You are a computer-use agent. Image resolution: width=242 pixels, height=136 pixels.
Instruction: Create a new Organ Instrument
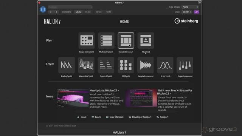point(185,65)
